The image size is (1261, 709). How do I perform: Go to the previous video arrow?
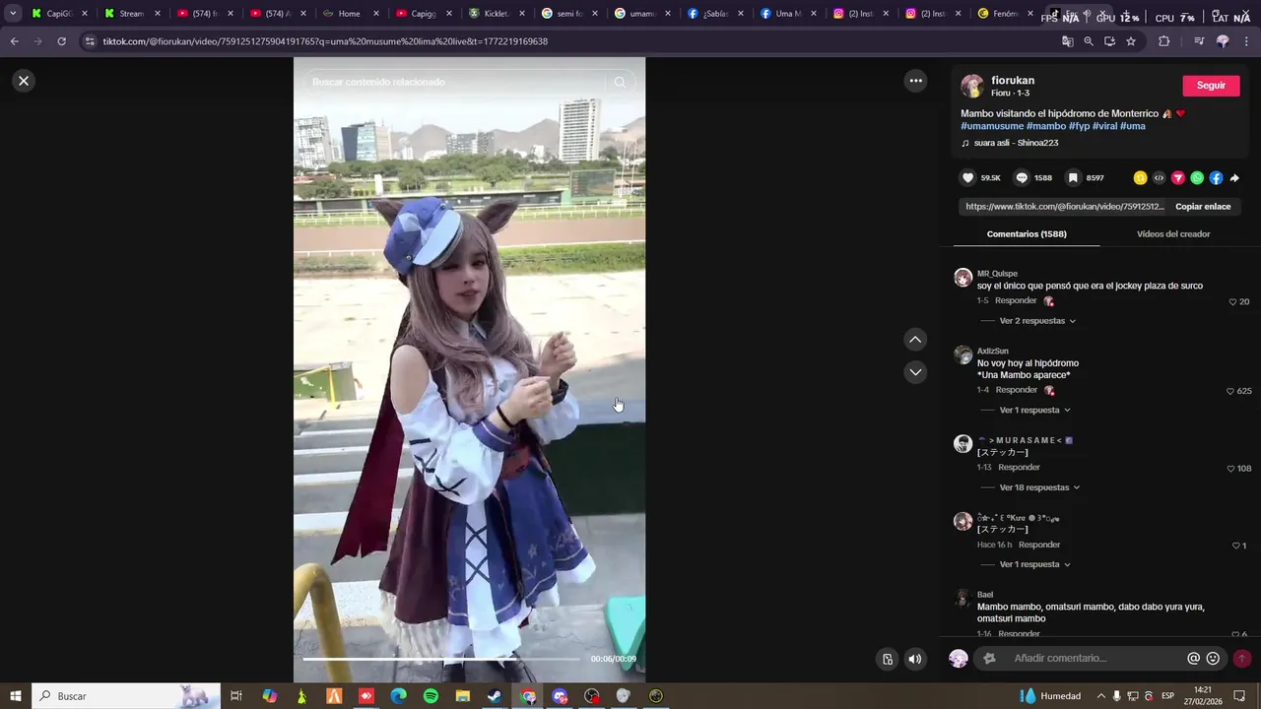tap(915, 340)
